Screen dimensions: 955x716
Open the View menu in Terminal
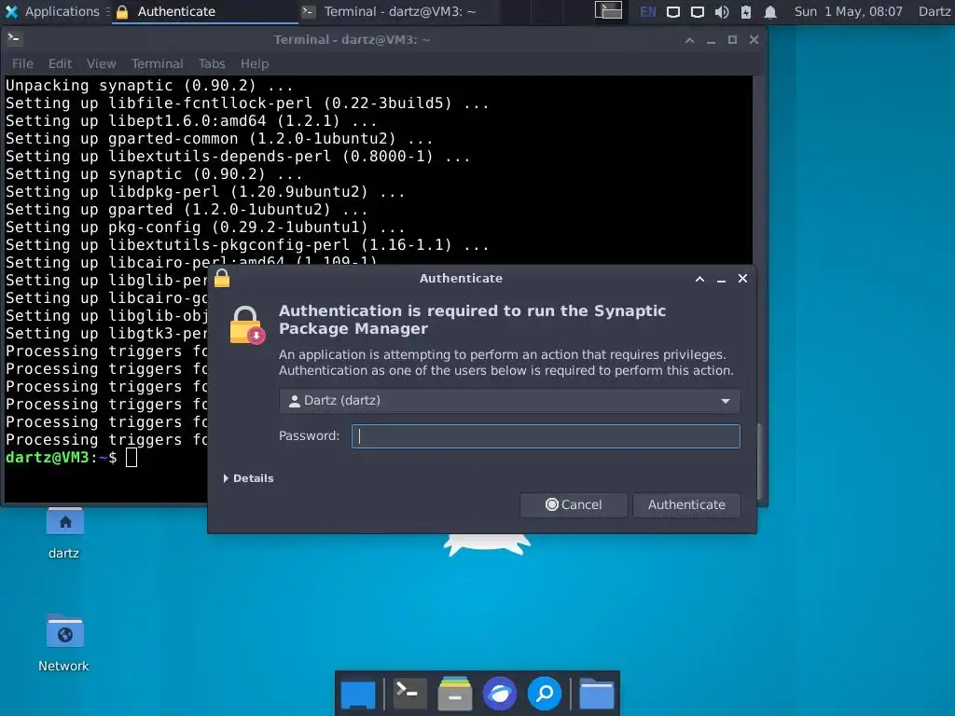point(101,63)
